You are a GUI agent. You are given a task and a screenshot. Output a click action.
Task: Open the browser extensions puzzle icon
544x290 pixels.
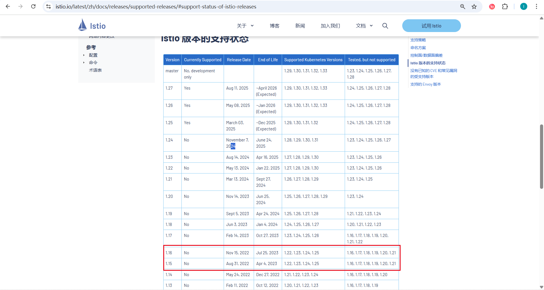click(x=505, y=7)
